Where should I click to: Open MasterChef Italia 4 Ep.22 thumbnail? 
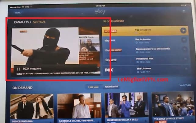pos(127,105)
